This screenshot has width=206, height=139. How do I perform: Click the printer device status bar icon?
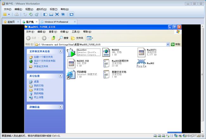[180, 136]
